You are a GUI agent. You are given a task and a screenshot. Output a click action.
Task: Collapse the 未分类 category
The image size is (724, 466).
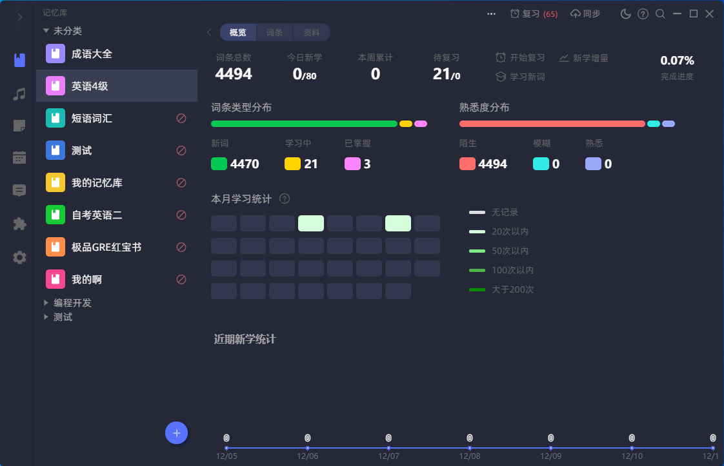pyautogui.click(x=46, y=31)
